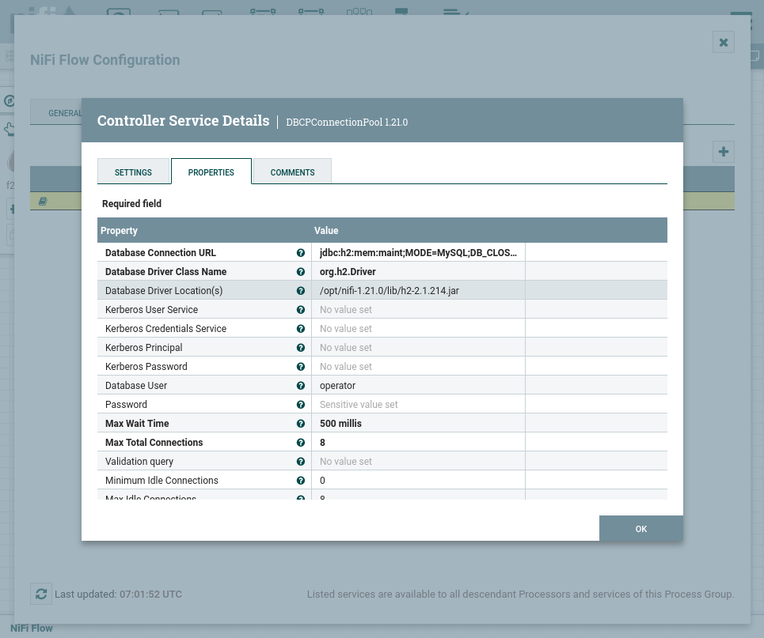
Task: Click the book icon in the highlighted service row
Action: coord(43,201)
